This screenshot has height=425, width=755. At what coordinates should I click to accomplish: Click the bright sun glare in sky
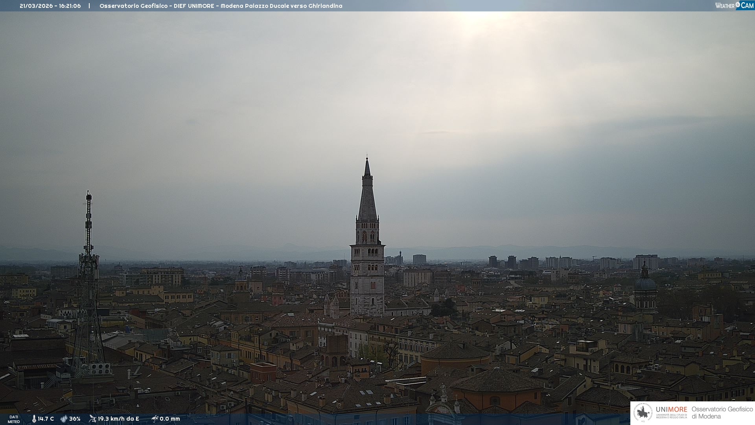pos(478,20)
